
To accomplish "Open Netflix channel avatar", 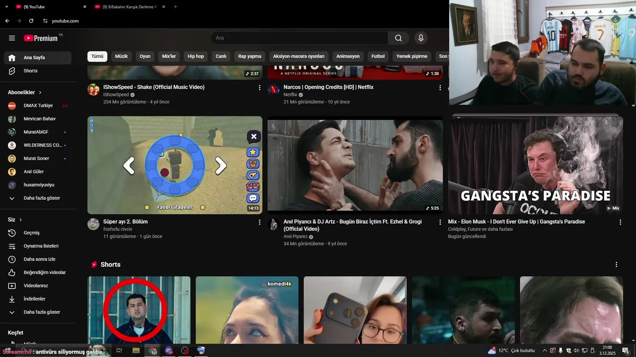I will (274, 90).
